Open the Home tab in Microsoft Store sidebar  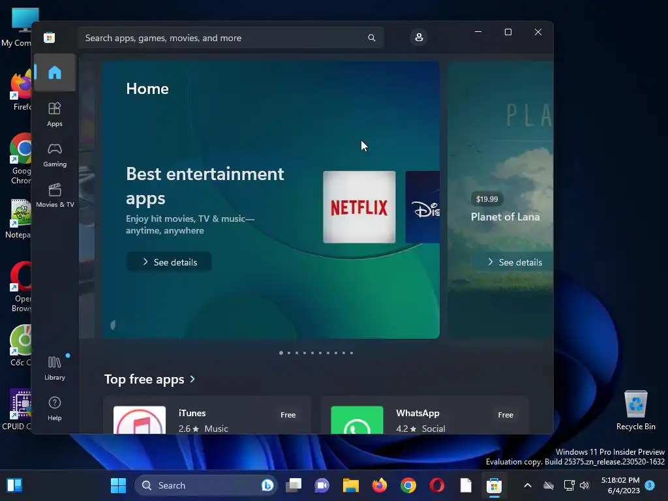pyautogui.click(x=55, y=72)
